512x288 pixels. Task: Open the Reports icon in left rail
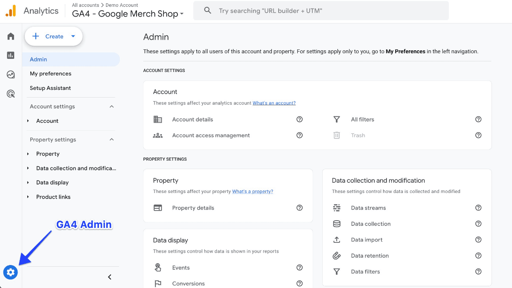point(11,55)
